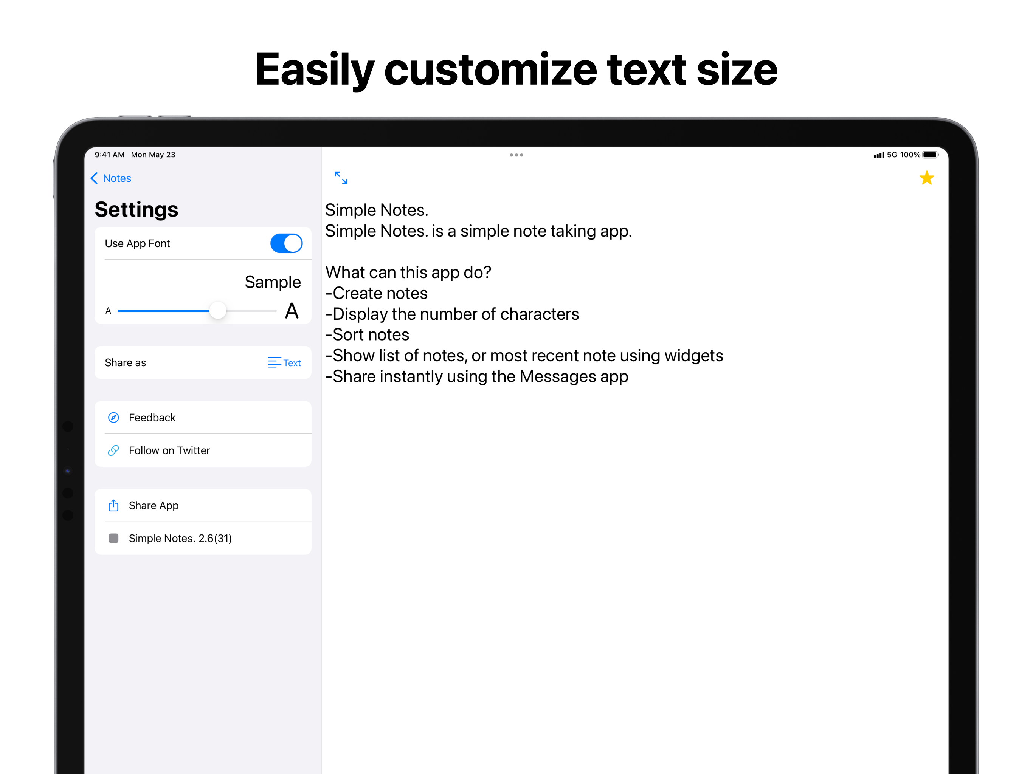
Task: Click the small A text icon
Action: coord(109,311)
